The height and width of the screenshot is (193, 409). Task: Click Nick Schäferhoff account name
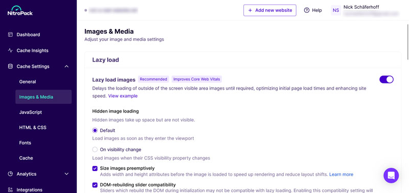(x=361, y=7)
